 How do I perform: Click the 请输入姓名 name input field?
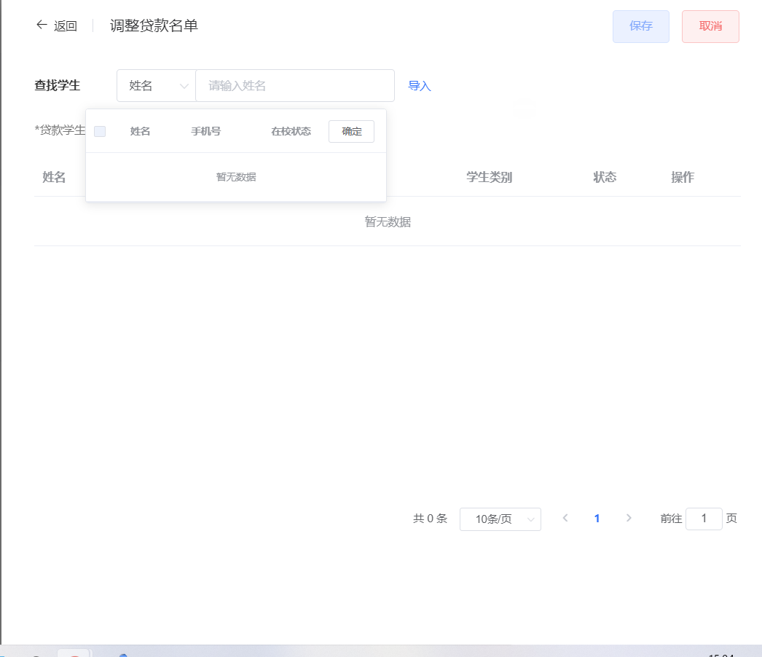(294, 85)
